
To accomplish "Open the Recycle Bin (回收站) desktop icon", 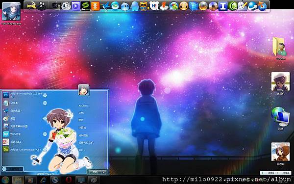I will [x=280, y=154].
